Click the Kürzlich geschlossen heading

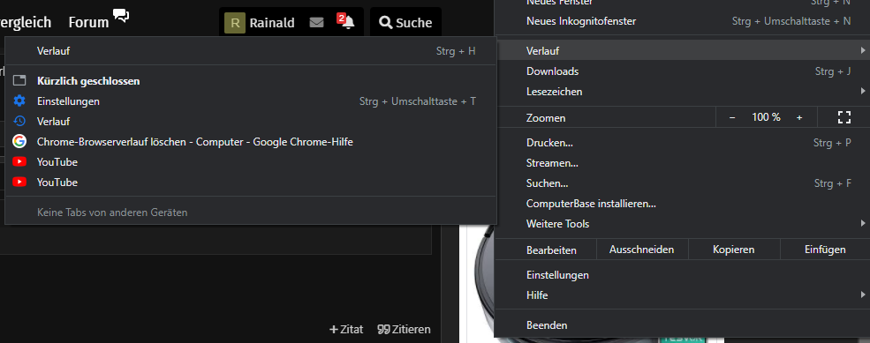click(x=88, y=81)
